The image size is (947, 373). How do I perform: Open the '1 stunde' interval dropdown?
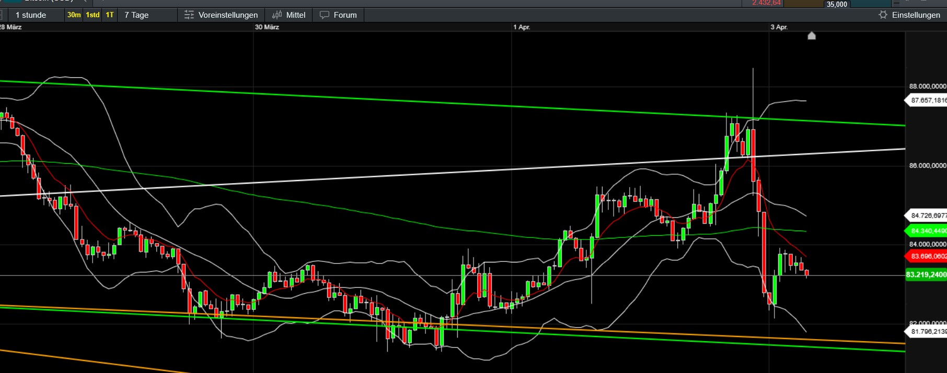(36, 15)
